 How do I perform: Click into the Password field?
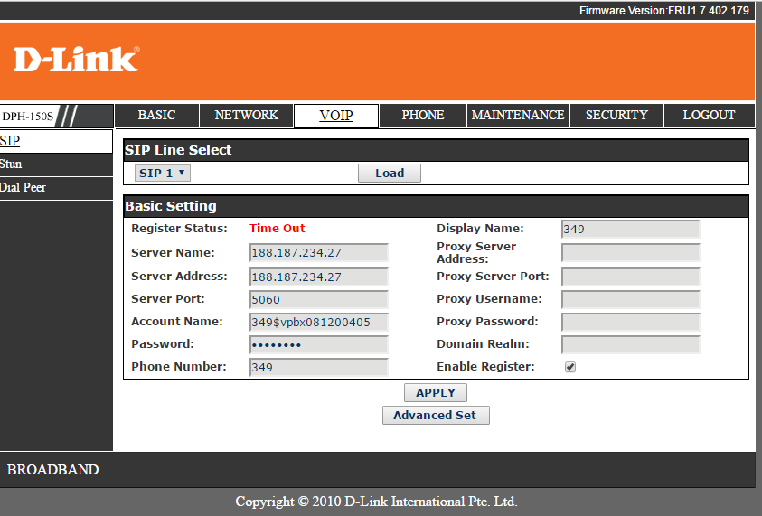pyautogui.click(x=318, y=344)
